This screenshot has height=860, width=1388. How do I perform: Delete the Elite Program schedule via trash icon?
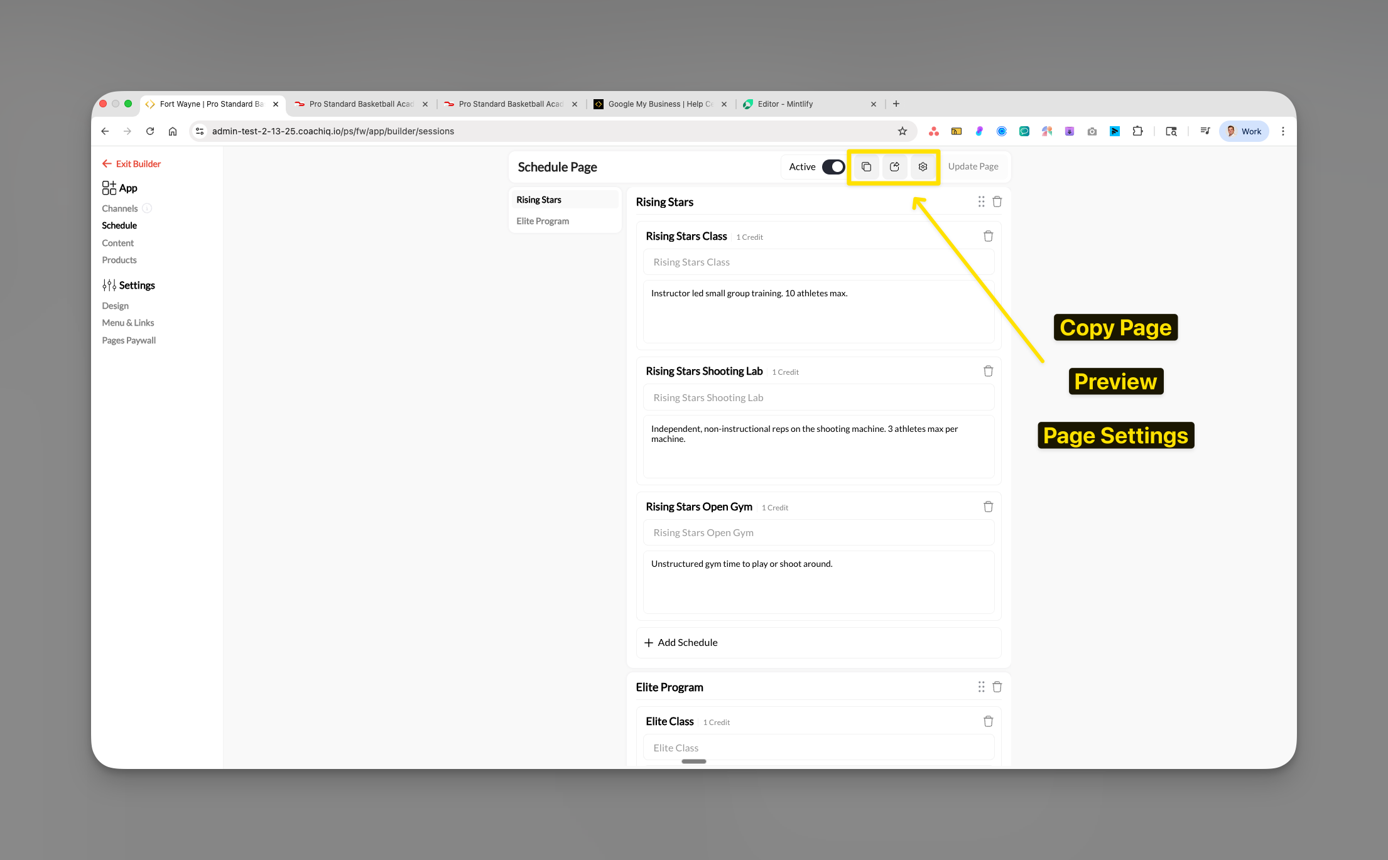click(997, 687)
